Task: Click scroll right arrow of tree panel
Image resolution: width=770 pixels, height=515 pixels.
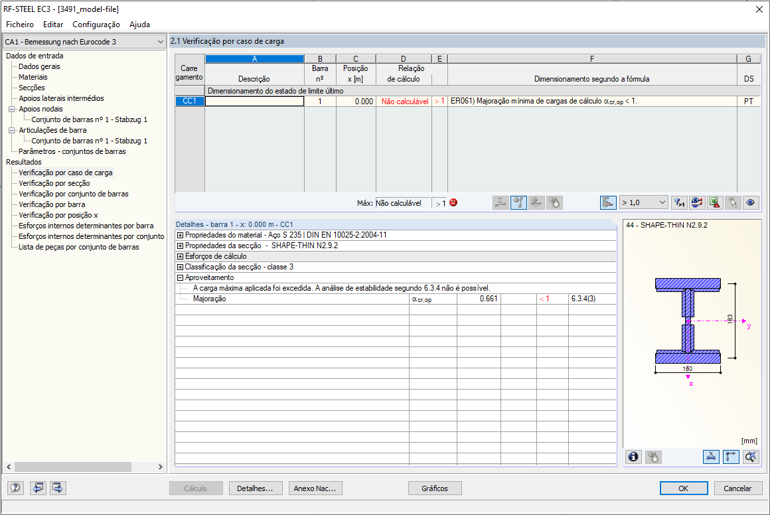Action: tap(160, 467)
